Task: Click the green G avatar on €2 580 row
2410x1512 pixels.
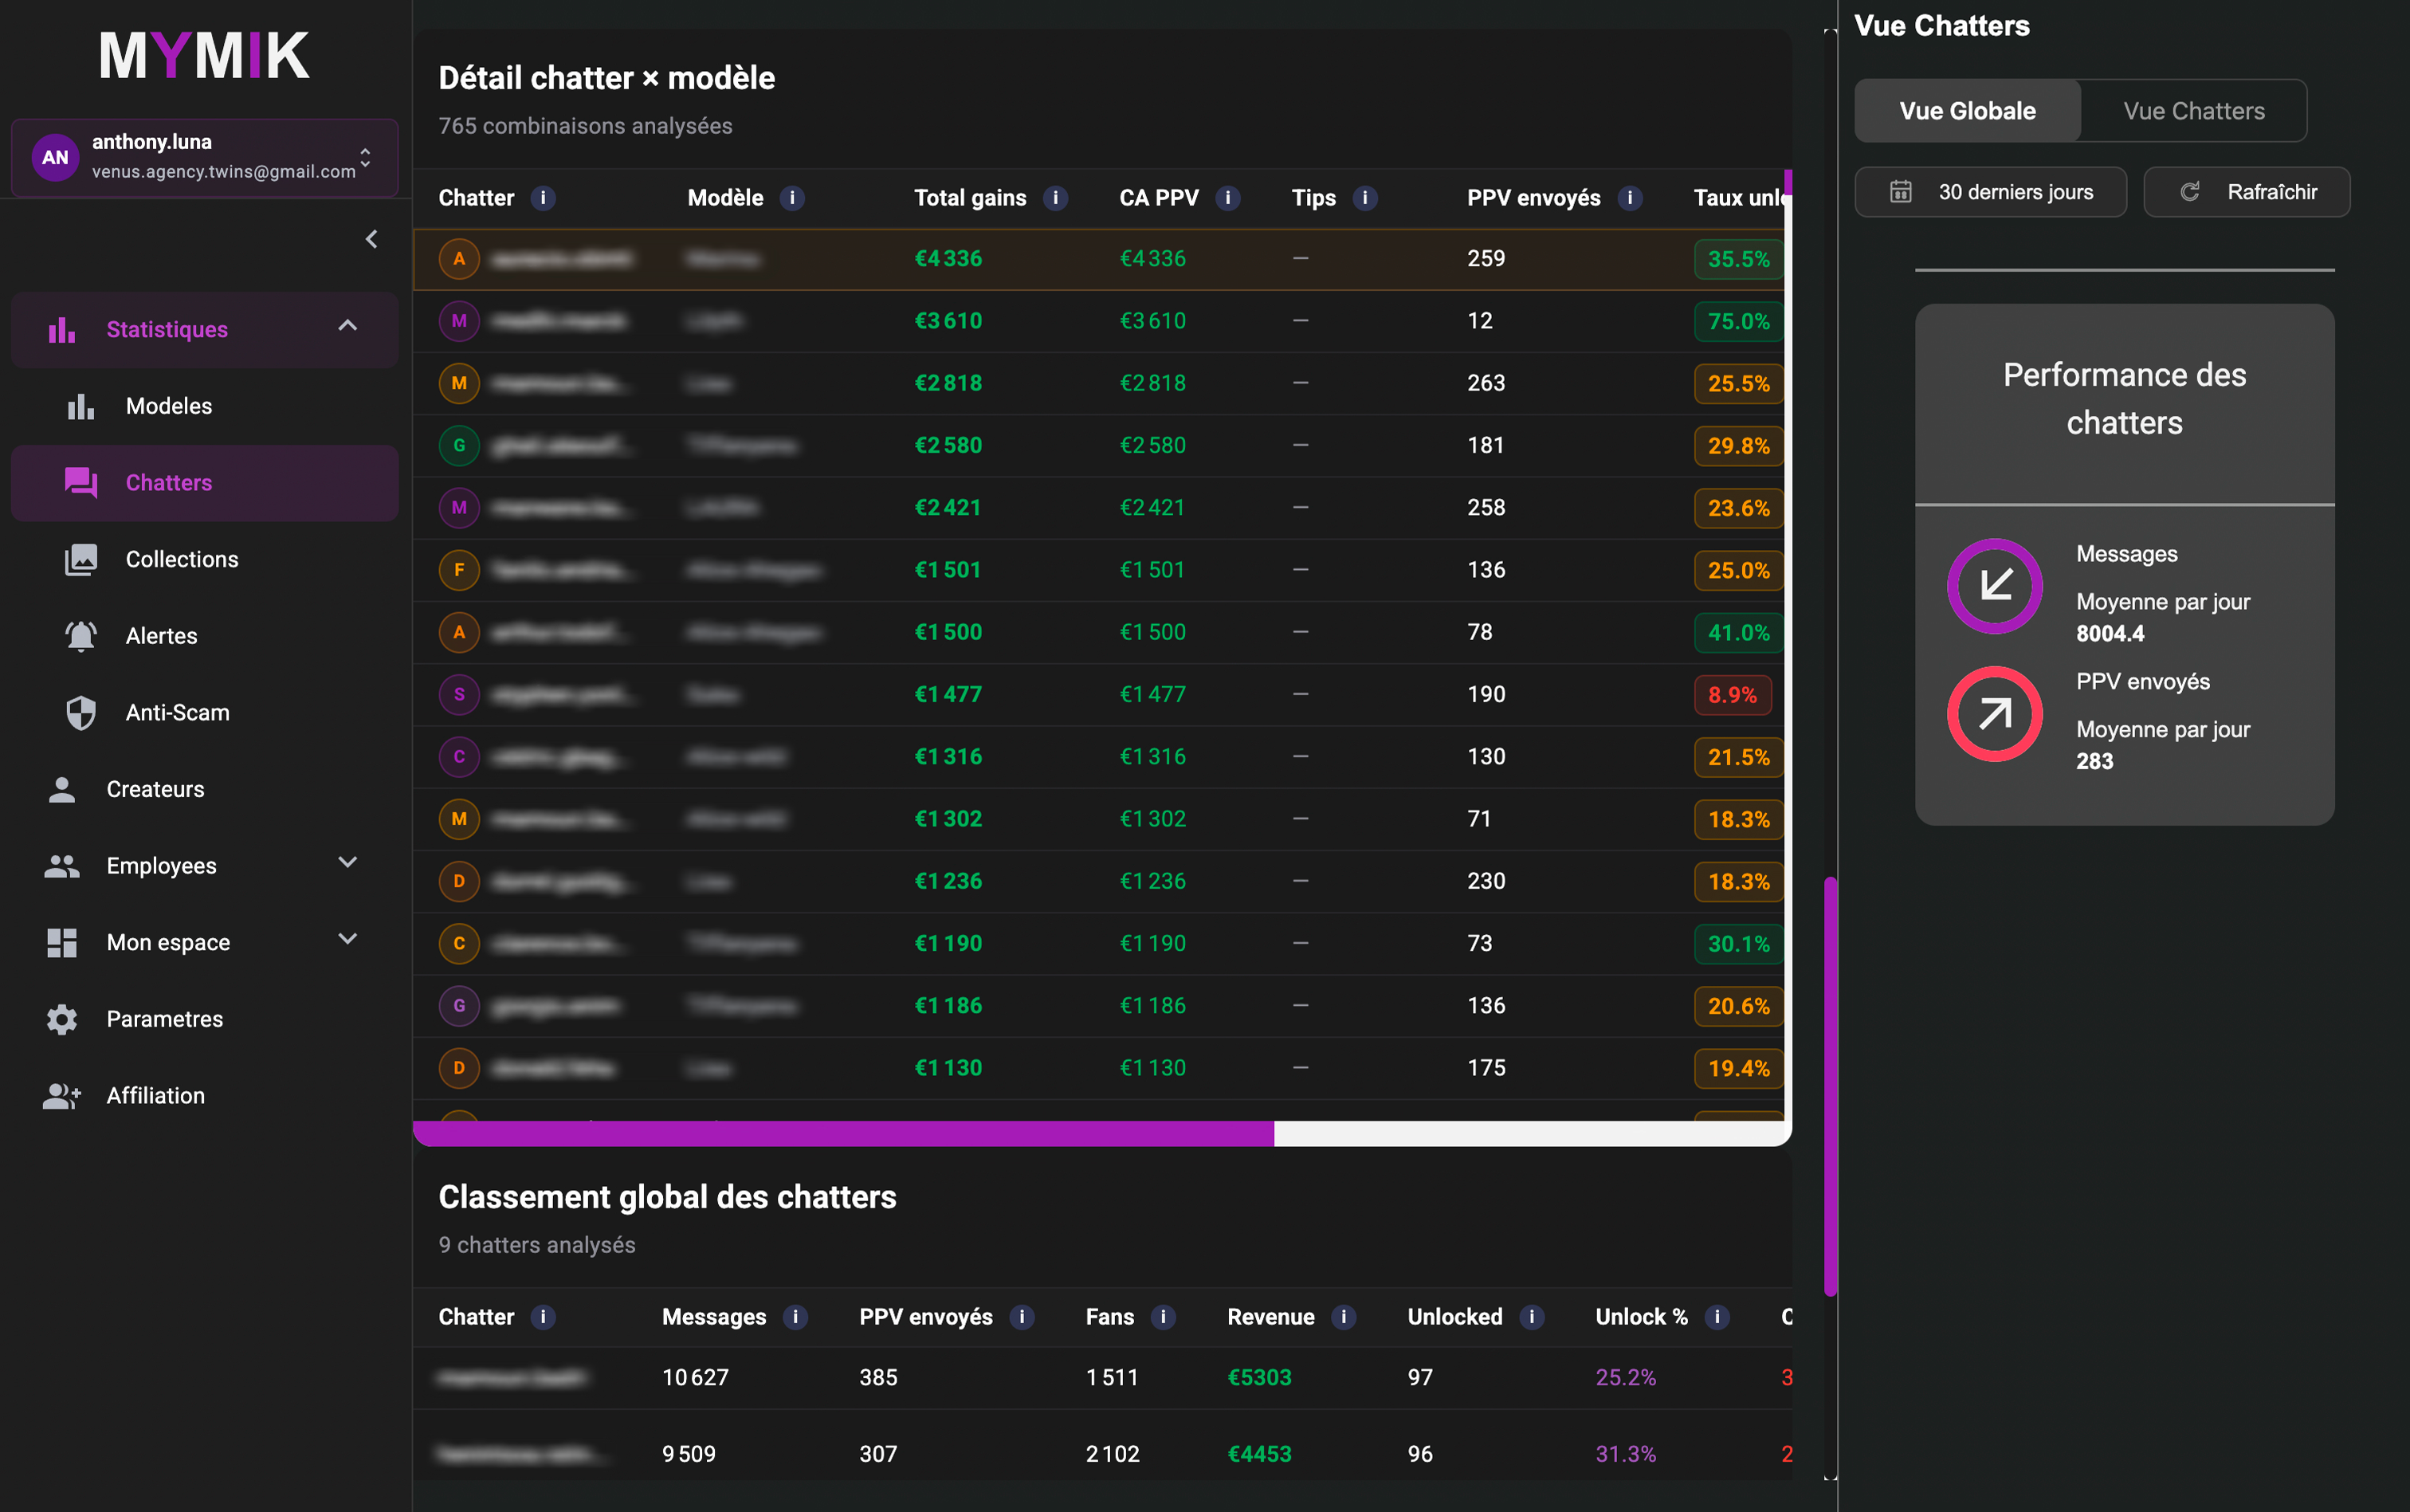Action: [x=459, y=445]
